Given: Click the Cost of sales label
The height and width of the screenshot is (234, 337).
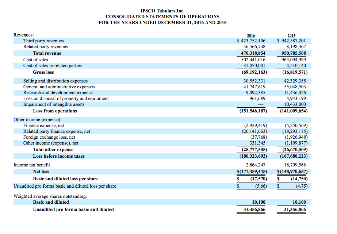Looking at the screenshot, I should (x=36, y=60).
